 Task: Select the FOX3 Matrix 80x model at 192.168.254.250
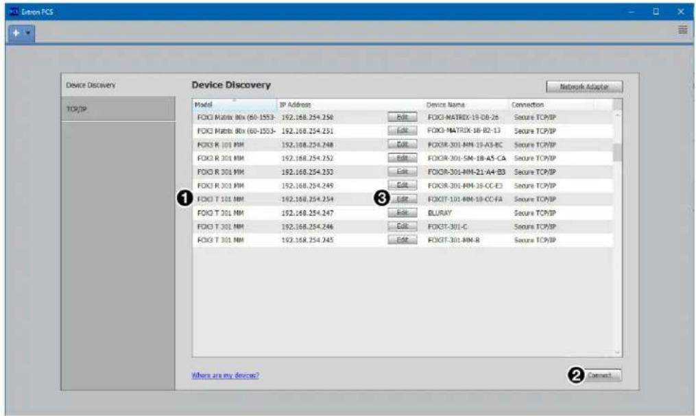236,117
